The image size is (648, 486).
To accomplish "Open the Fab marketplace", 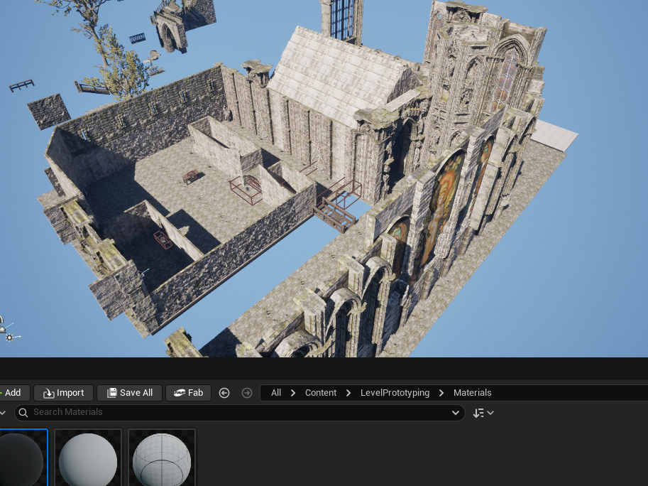I will pos(188,393).
